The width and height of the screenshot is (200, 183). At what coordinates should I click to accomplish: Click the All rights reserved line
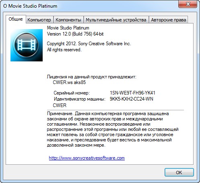[x=64, y=50]
